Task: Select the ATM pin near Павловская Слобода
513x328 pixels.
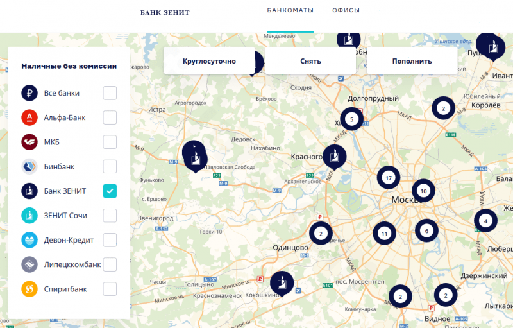Action: (196, 159)
